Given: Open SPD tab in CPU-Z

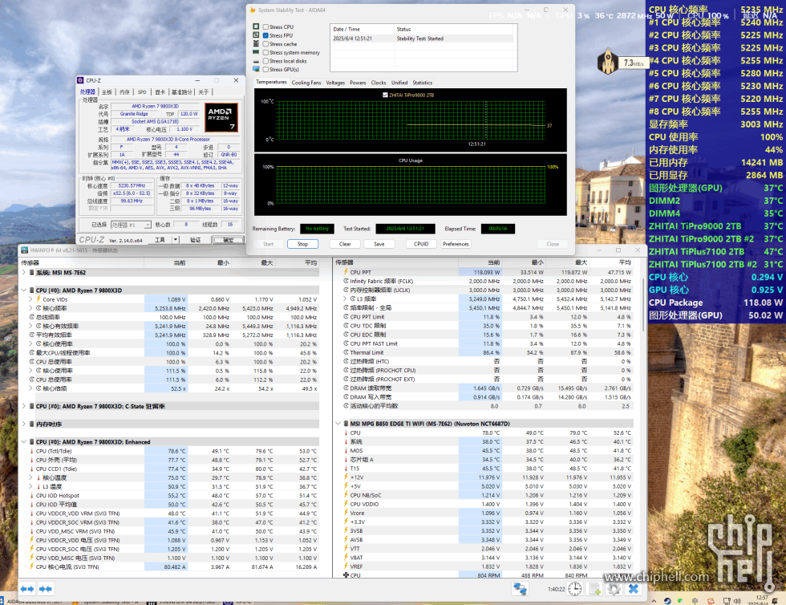Looking at the screenshot, I should [x=142, y=91].
